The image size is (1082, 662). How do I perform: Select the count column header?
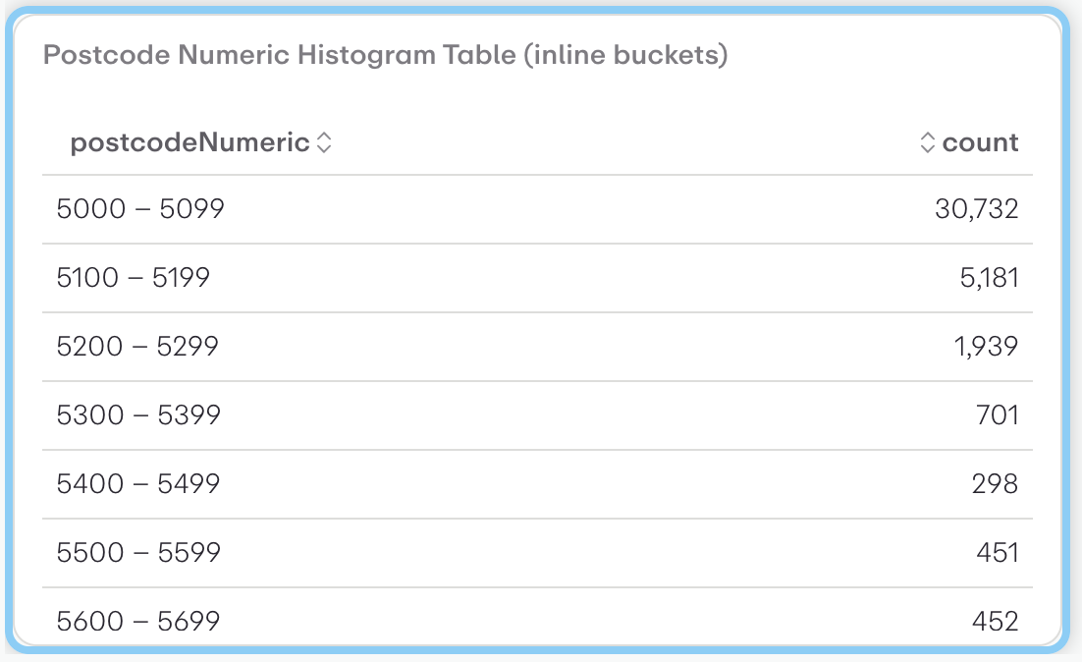click(x=981, y=142)
